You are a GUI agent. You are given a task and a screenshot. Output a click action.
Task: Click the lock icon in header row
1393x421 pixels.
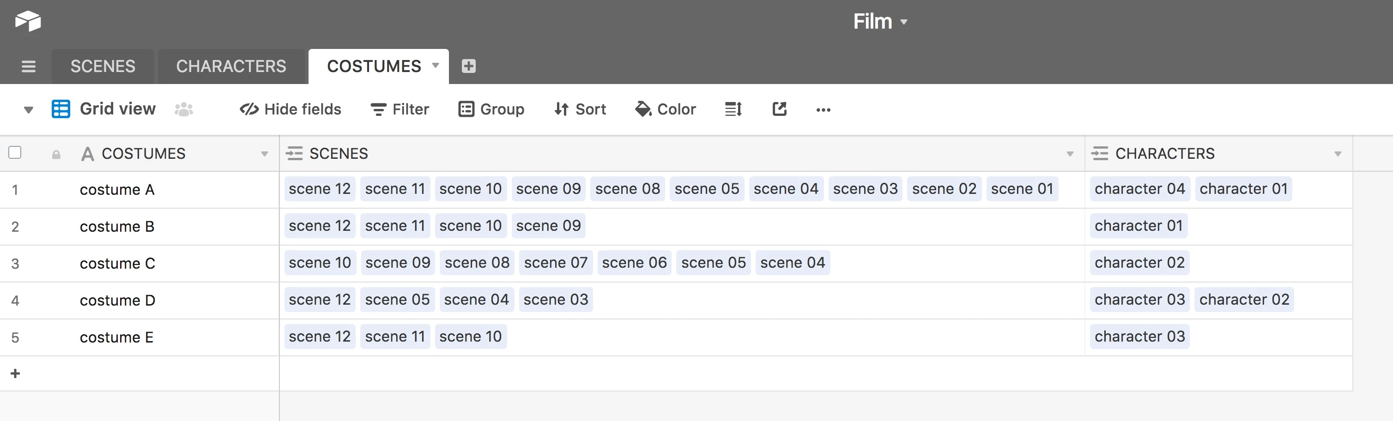coord(56,155)
